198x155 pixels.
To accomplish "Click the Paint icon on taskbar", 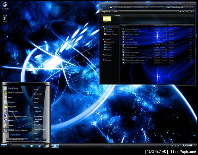I will point(47,146).
